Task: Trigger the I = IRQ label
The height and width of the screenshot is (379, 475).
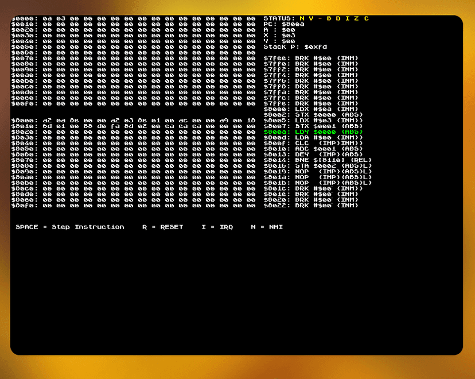Action: (217, 227)
